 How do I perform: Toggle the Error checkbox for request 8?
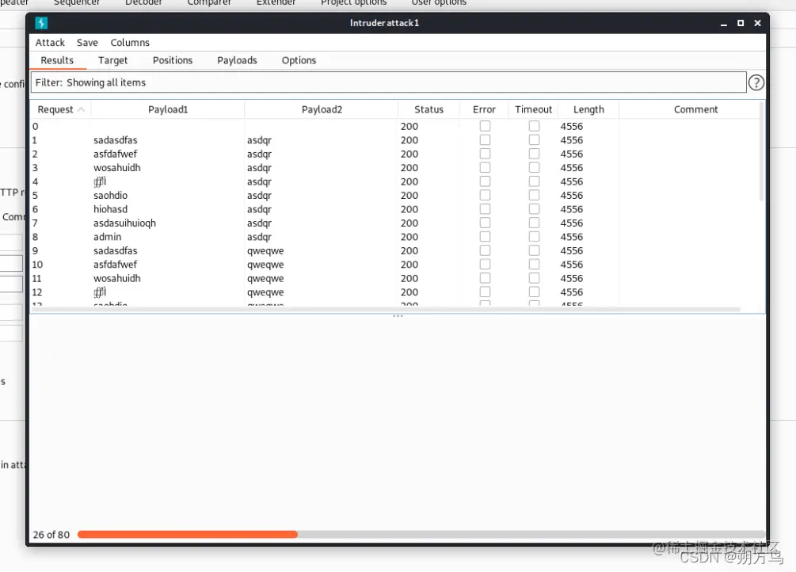(x=485, y=237)
